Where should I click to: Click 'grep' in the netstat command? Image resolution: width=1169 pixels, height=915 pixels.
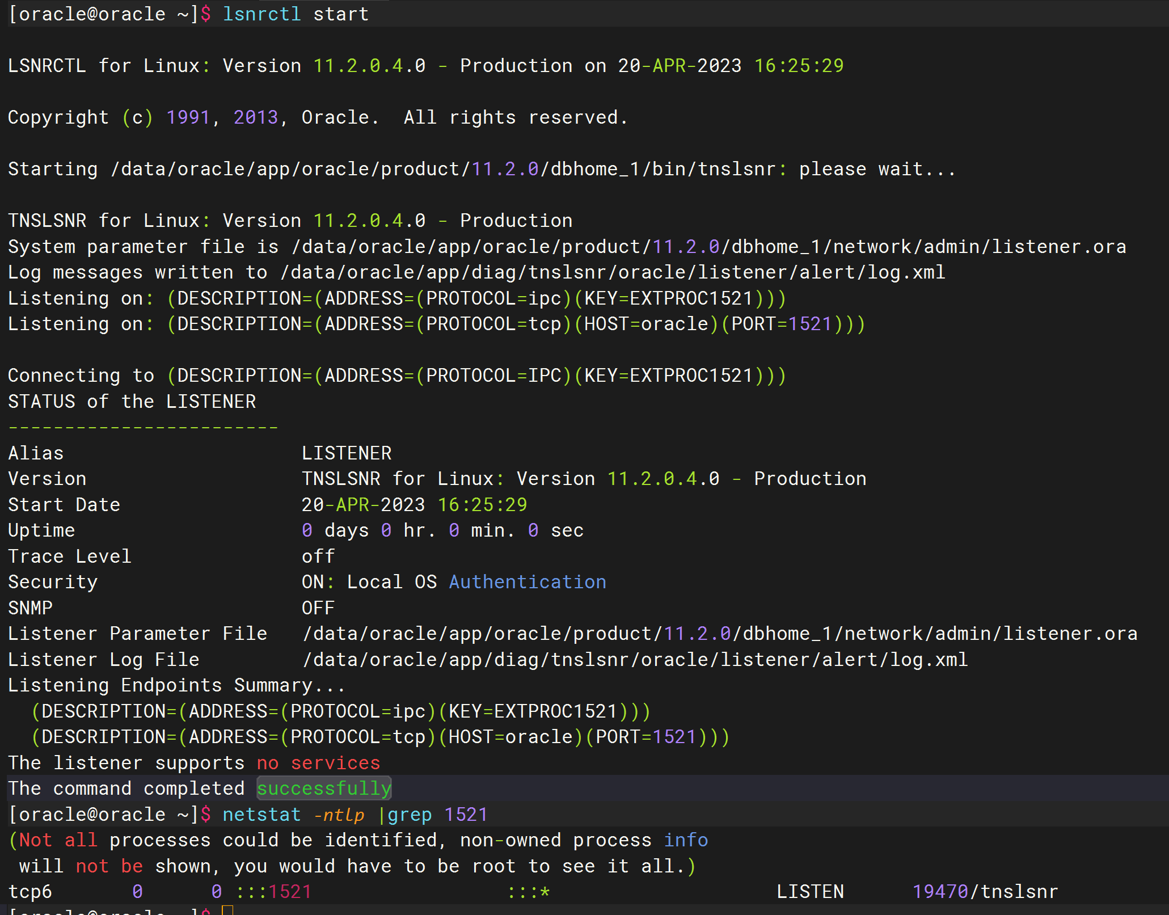[x=410, y=815]
